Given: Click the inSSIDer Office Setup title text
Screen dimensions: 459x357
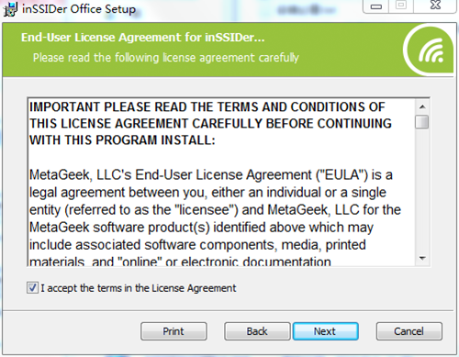Looking at the screenshot, I should [x=79, y=9].
